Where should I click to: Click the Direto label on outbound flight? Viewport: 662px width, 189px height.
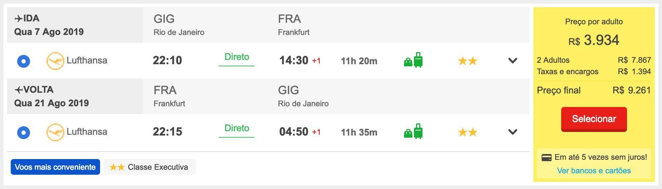click(237, 57)
